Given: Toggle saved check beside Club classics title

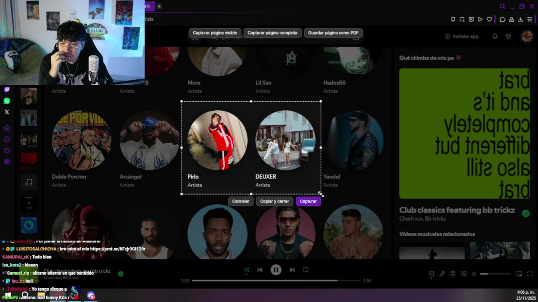Looking at the screenshot, I should pos(525,213).
